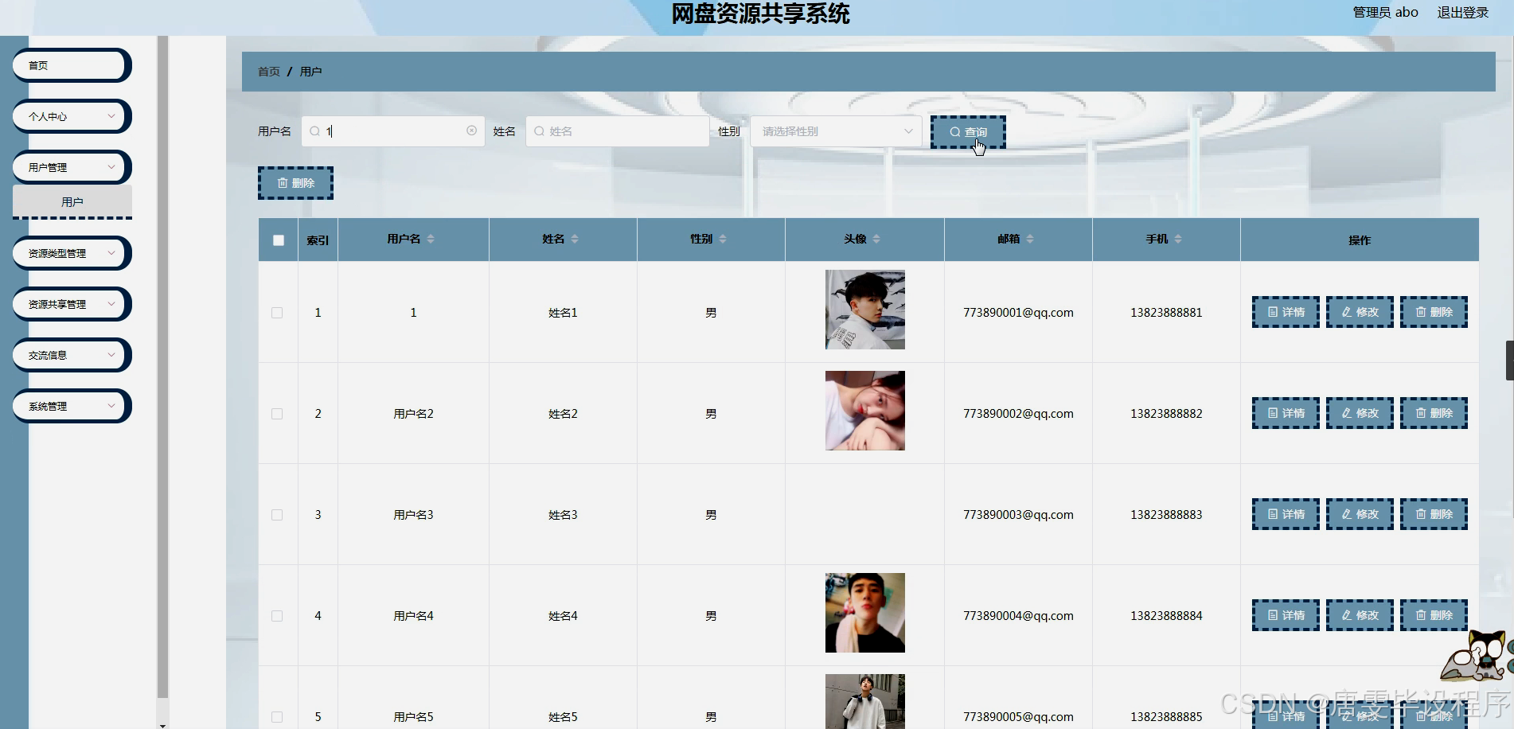
Task: Click avatar thumbnail of 姓名1 row
Action: [865, 310]
